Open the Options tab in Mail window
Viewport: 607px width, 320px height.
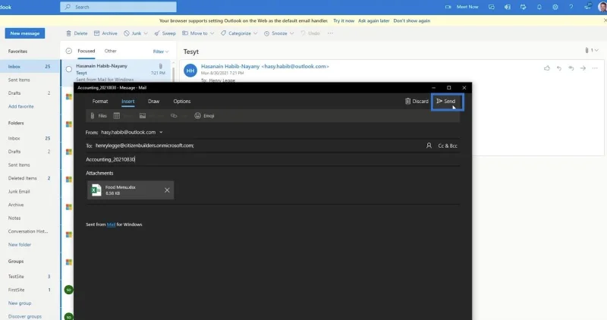pos(182,102)
